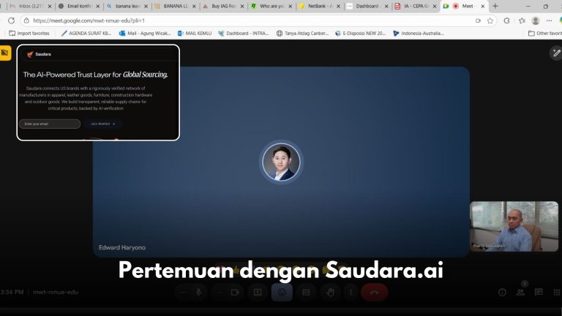Image resolution: width=562 pixels, height=316 pixels.
Task: Click button between reactions and raise hand
Action: 306,293
